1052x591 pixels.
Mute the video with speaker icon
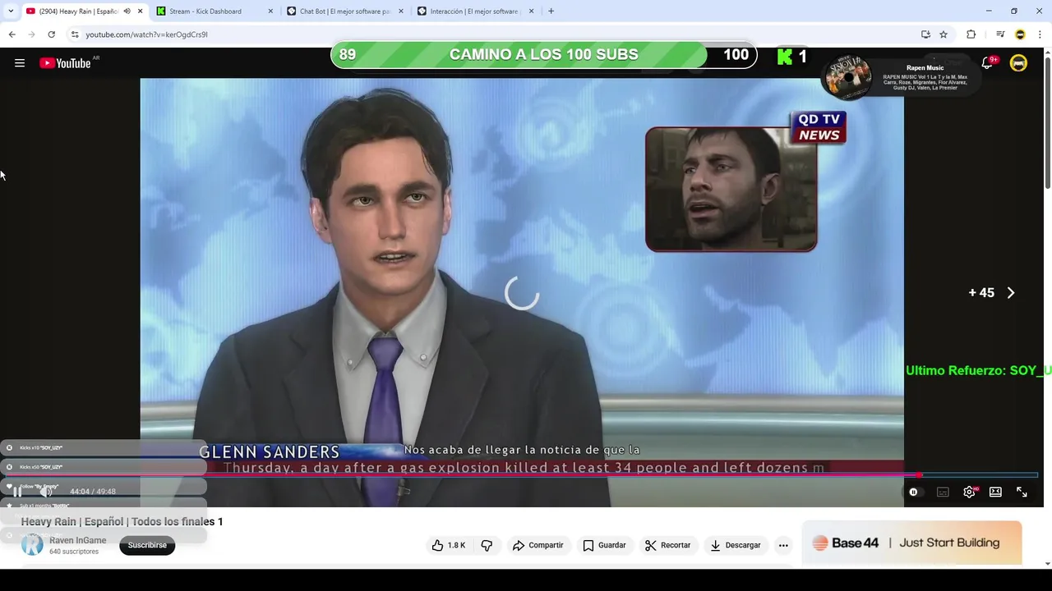point(47,492)
